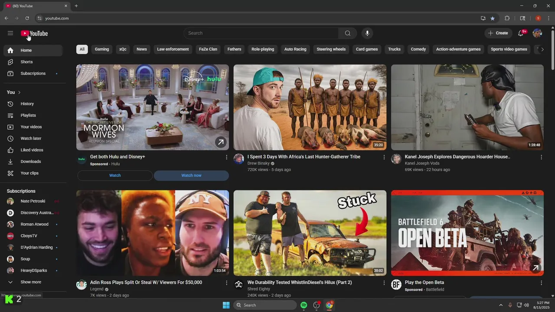Open Battlefield 6 Open Beta ad thumbnail

(x=467, y=233)
